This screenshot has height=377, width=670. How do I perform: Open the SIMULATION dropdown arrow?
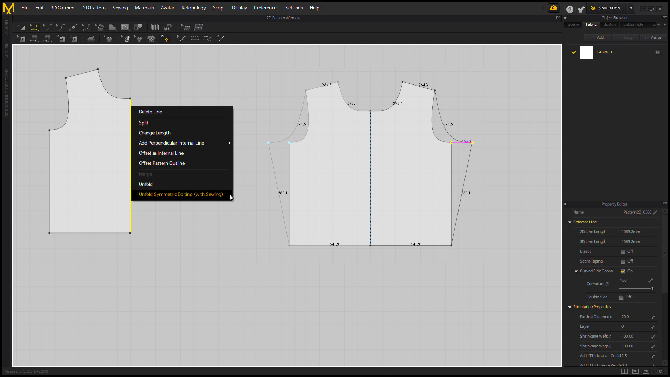click(x=631, y=8)
